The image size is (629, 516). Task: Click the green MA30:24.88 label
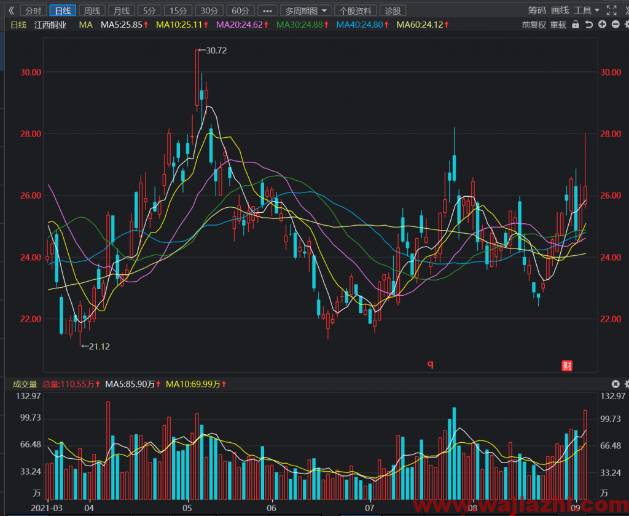coord(302,25)
